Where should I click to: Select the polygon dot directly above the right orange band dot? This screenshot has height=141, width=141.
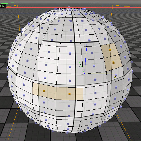pos(70,81)
